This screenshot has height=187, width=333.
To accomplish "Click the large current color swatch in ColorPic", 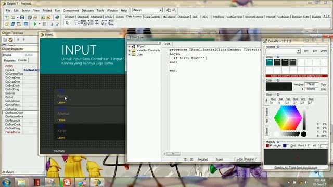I will 279,87.
